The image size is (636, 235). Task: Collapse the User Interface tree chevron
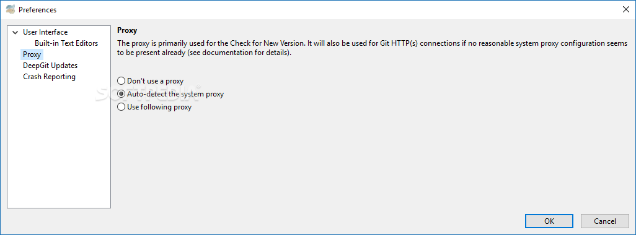click(x=15, y=32)
